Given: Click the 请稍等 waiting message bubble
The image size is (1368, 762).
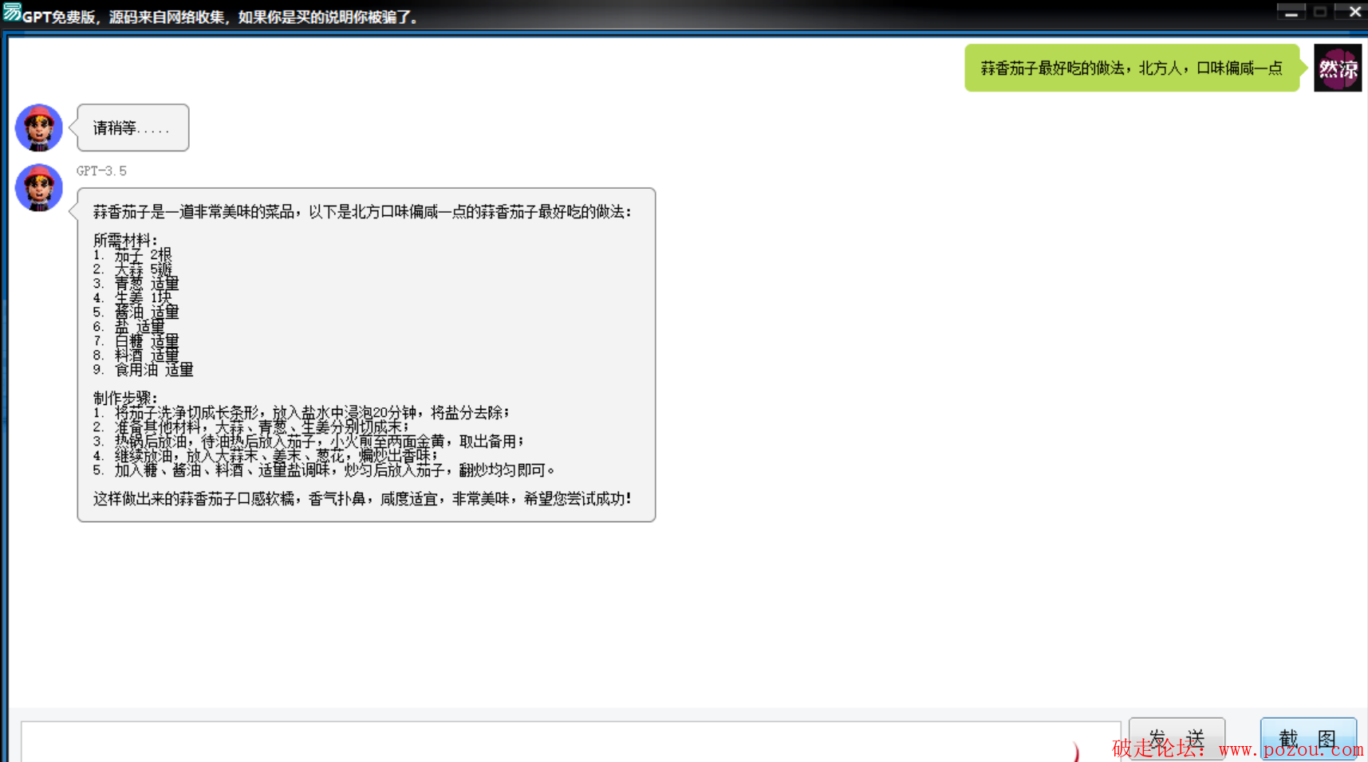Looking at the screenshot, I should pyautogui.click(x=132, y=128).
